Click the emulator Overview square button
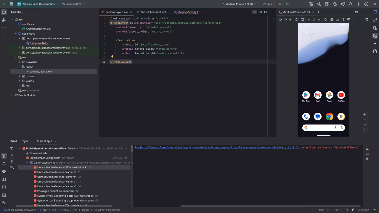The image size is (379, 213). (319, 20)
